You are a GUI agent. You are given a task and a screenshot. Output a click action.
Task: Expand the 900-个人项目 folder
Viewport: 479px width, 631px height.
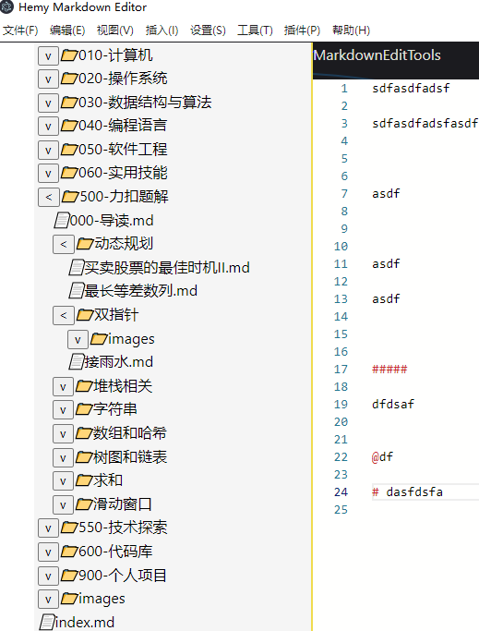[x=48, y=576]
